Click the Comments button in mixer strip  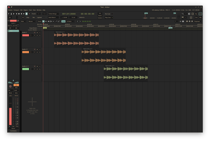click(13, 131)
